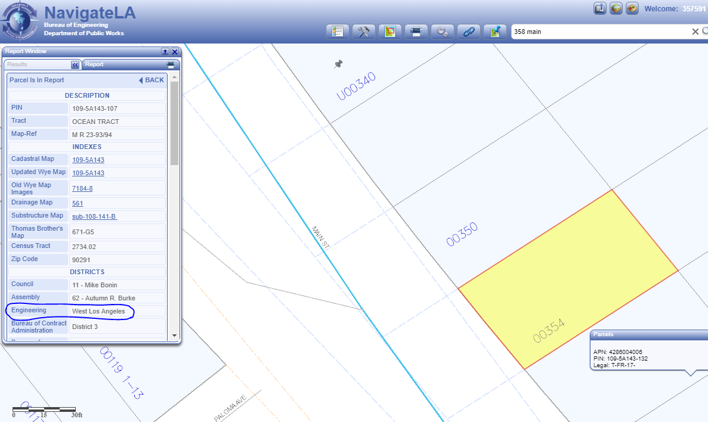708x422 pixels.
Task: Click the NavigateLA globe logo
Action: [x=19, y=21]
